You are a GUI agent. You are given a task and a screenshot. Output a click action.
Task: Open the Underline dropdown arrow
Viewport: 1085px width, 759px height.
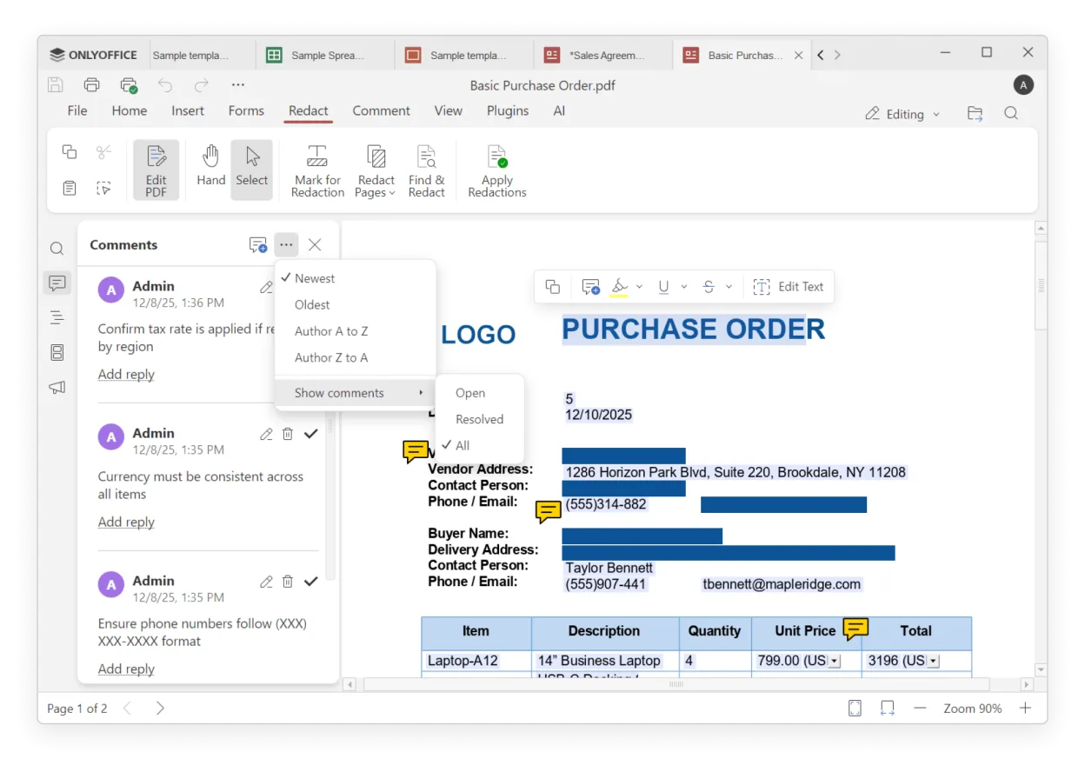pos(684,287)
